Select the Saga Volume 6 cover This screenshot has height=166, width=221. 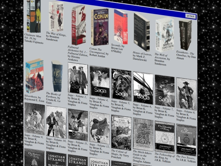point(143,88)
